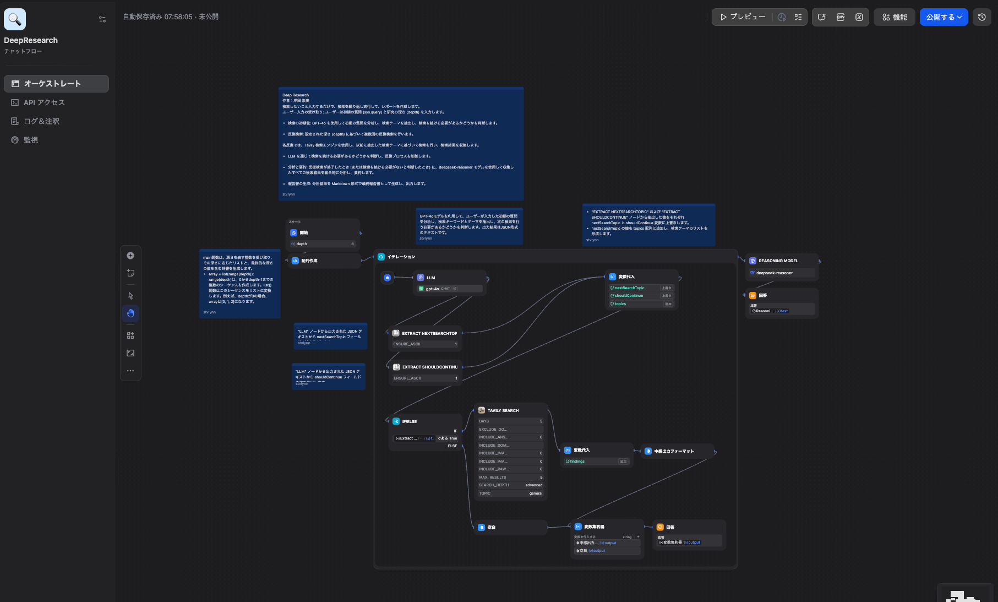Open the run history icon beside Preview

(x=782, y=17)
